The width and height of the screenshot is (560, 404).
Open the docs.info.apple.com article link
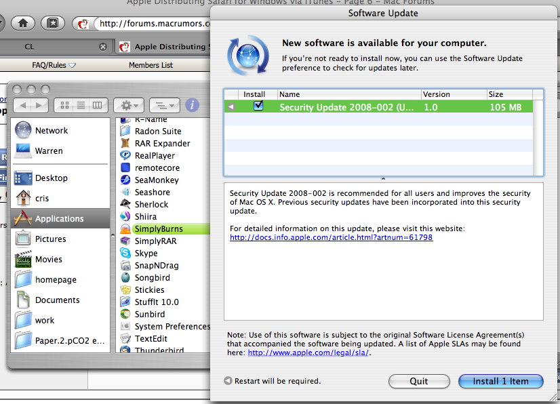pos(331,237)
